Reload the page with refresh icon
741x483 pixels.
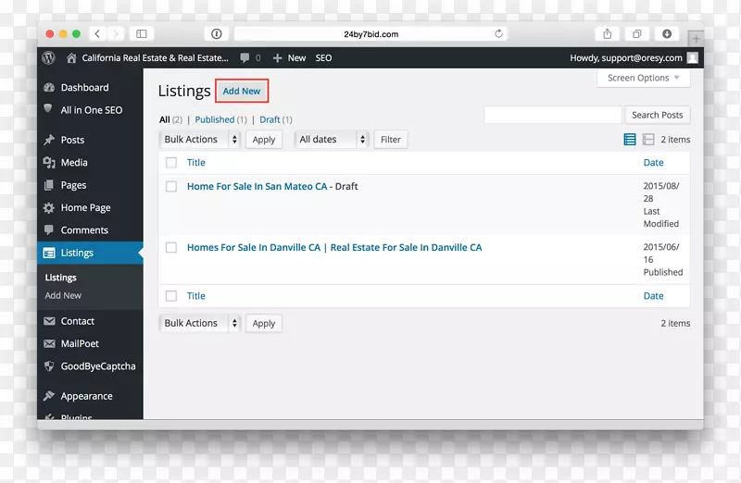point(498,33)
